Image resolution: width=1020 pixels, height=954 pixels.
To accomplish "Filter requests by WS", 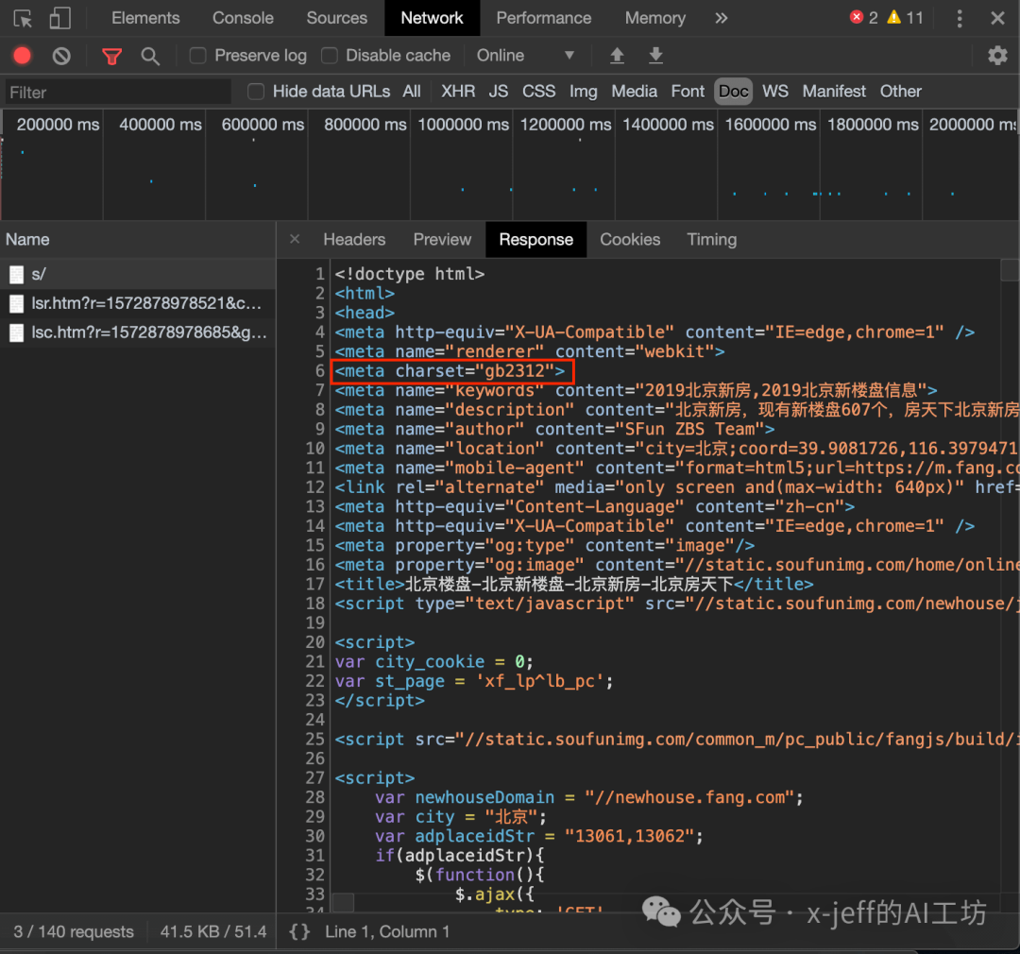I will (x=774, y=92).
